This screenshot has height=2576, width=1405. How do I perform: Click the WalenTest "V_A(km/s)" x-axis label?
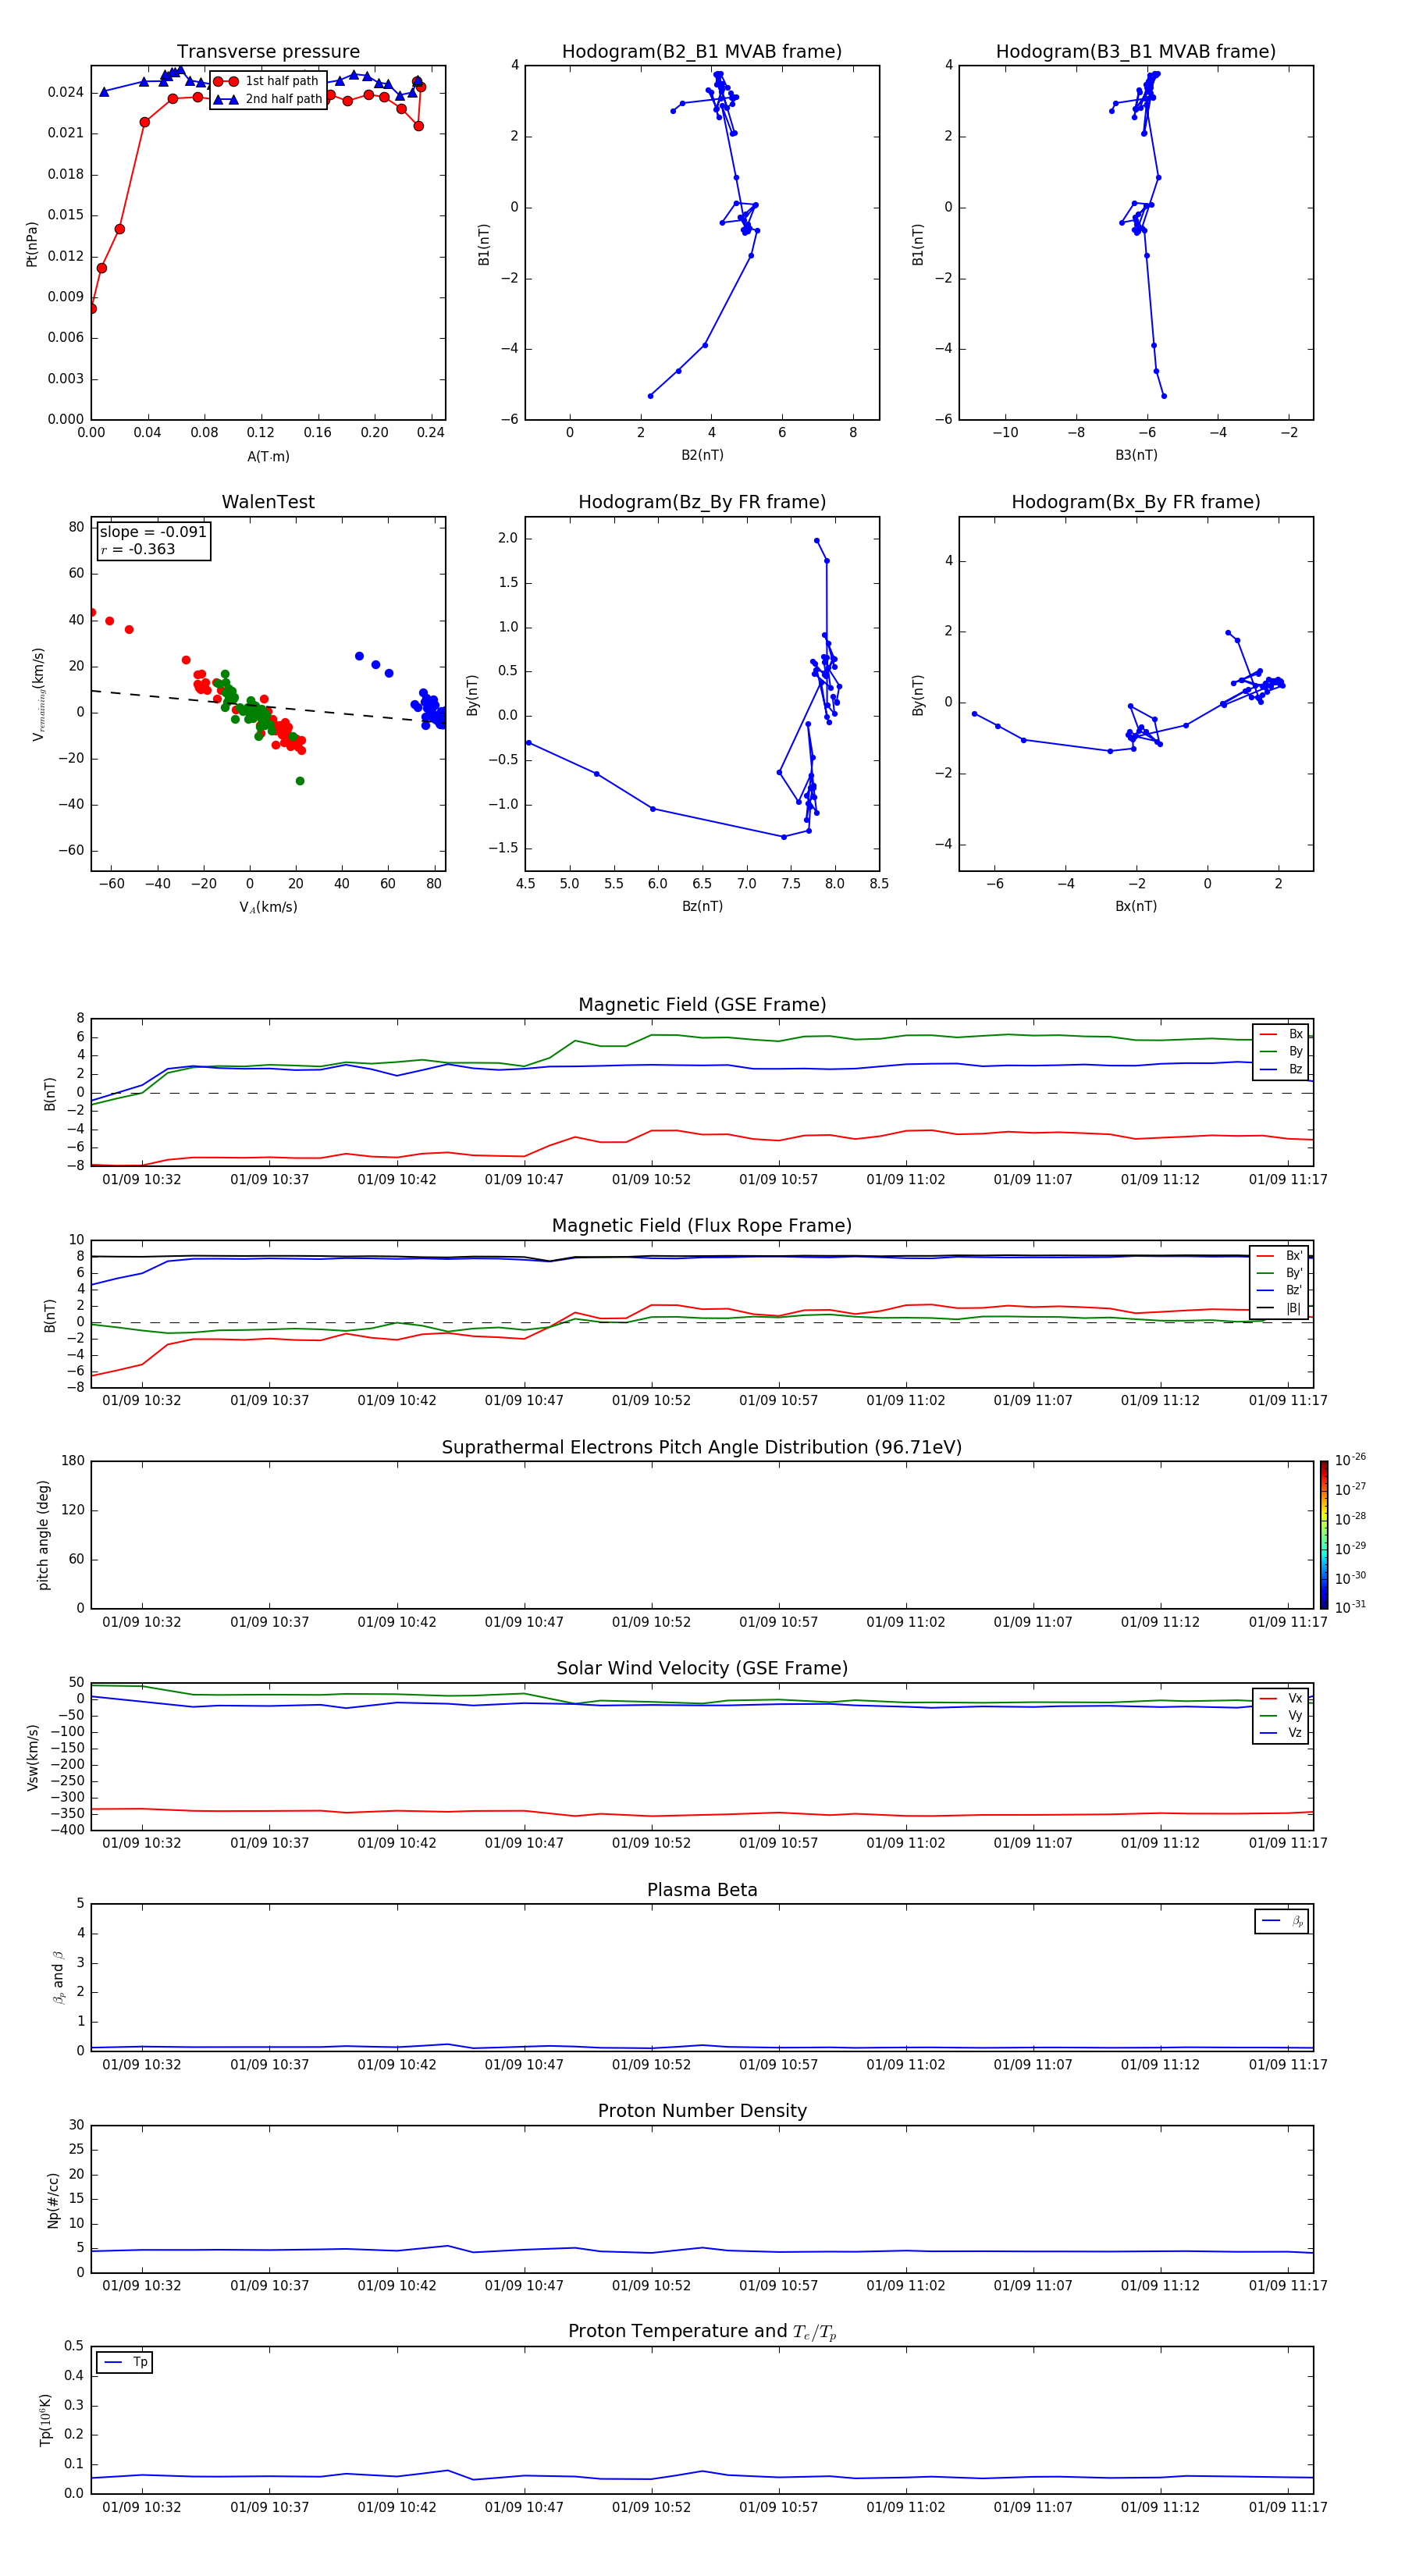click(x=268, y=907)
